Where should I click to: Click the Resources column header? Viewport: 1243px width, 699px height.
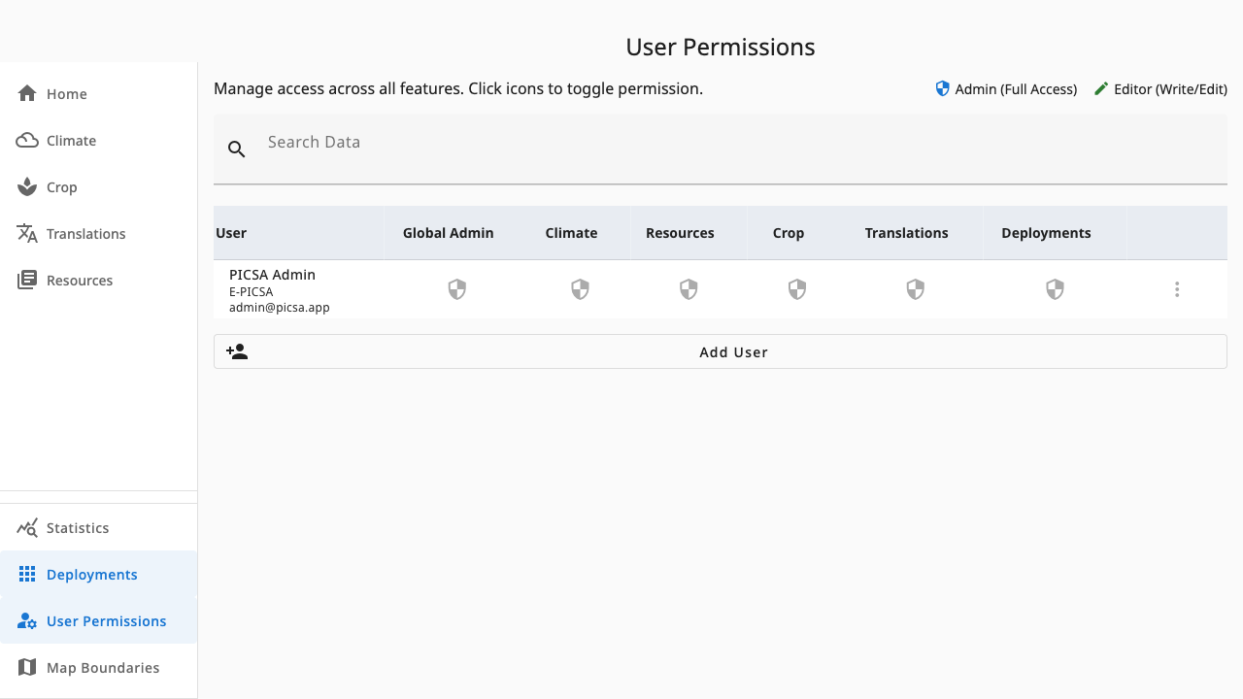pyautogui.click(x=680, y=233)
